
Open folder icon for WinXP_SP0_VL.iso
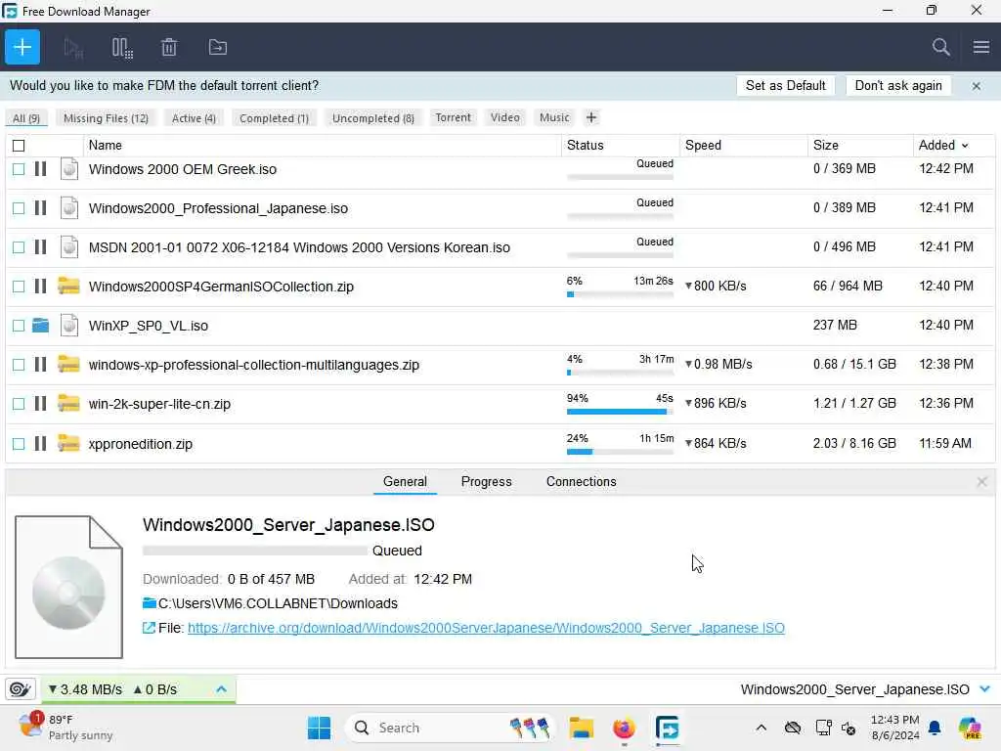tap(40, 326)
